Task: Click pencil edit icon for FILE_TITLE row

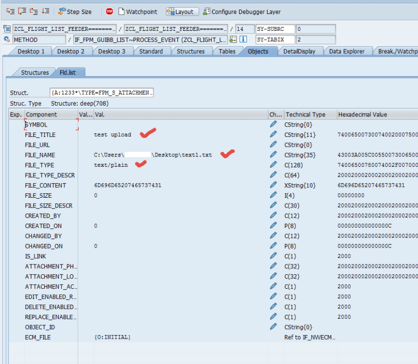Action: [273, 134]
